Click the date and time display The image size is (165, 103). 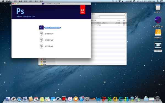[146, 1]
